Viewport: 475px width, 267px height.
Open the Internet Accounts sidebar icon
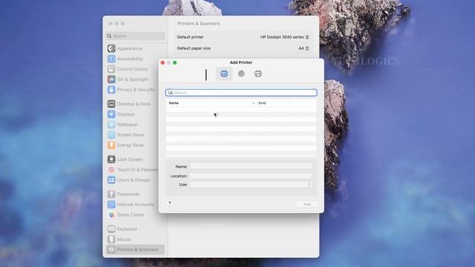click(x=111, y=205)
